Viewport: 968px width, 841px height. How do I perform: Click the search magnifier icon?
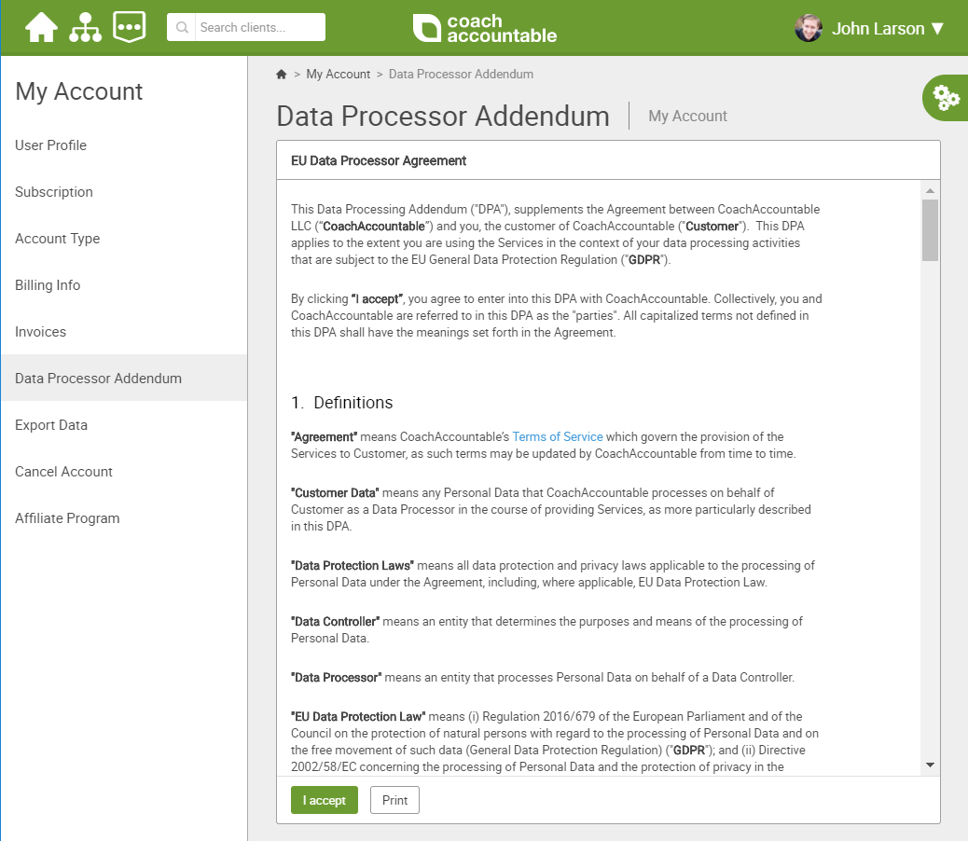(182, 27)
